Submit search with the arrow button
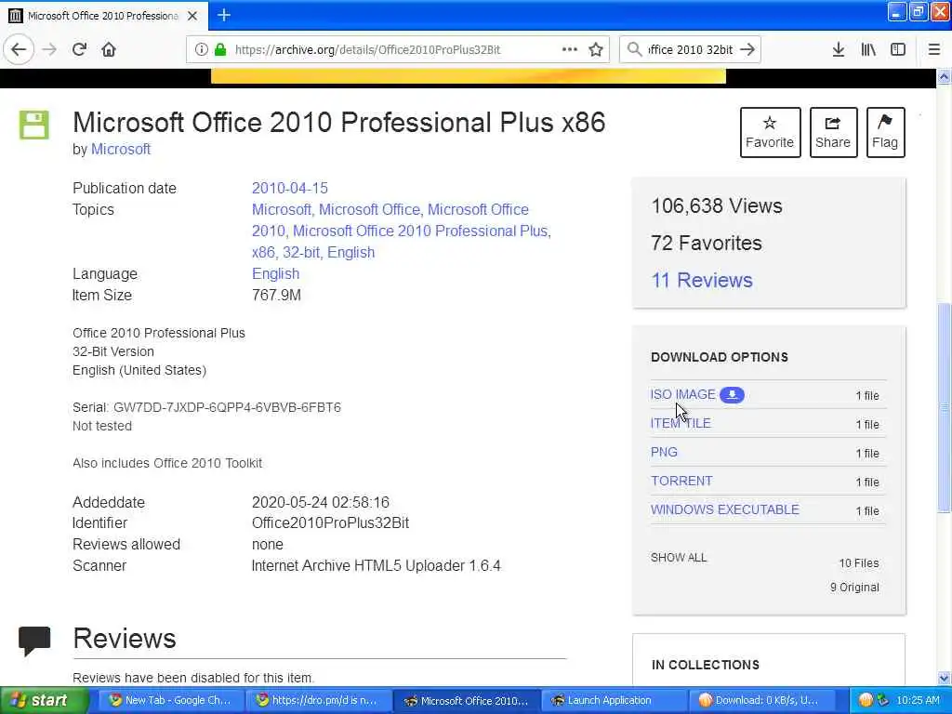This screenshot has height=714, width=952. click(748, 50)
